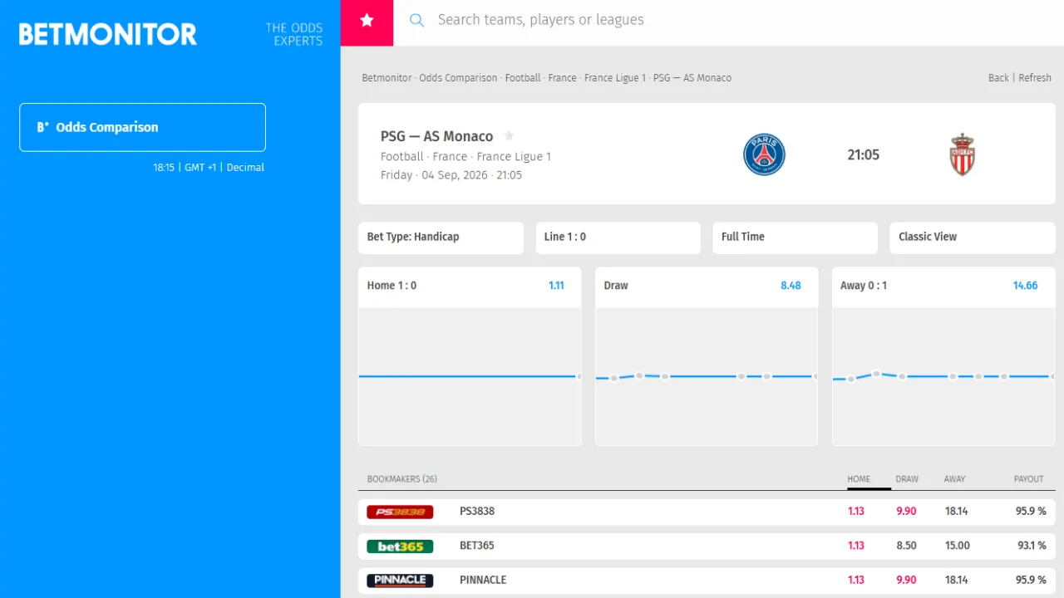Click the pink favorites star button
The image size is (1064, 598).
click(367, 21)
